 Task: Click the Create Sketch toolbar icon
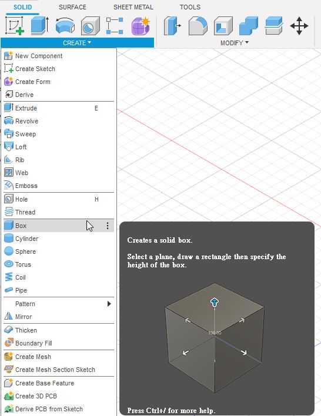[15, 26]
